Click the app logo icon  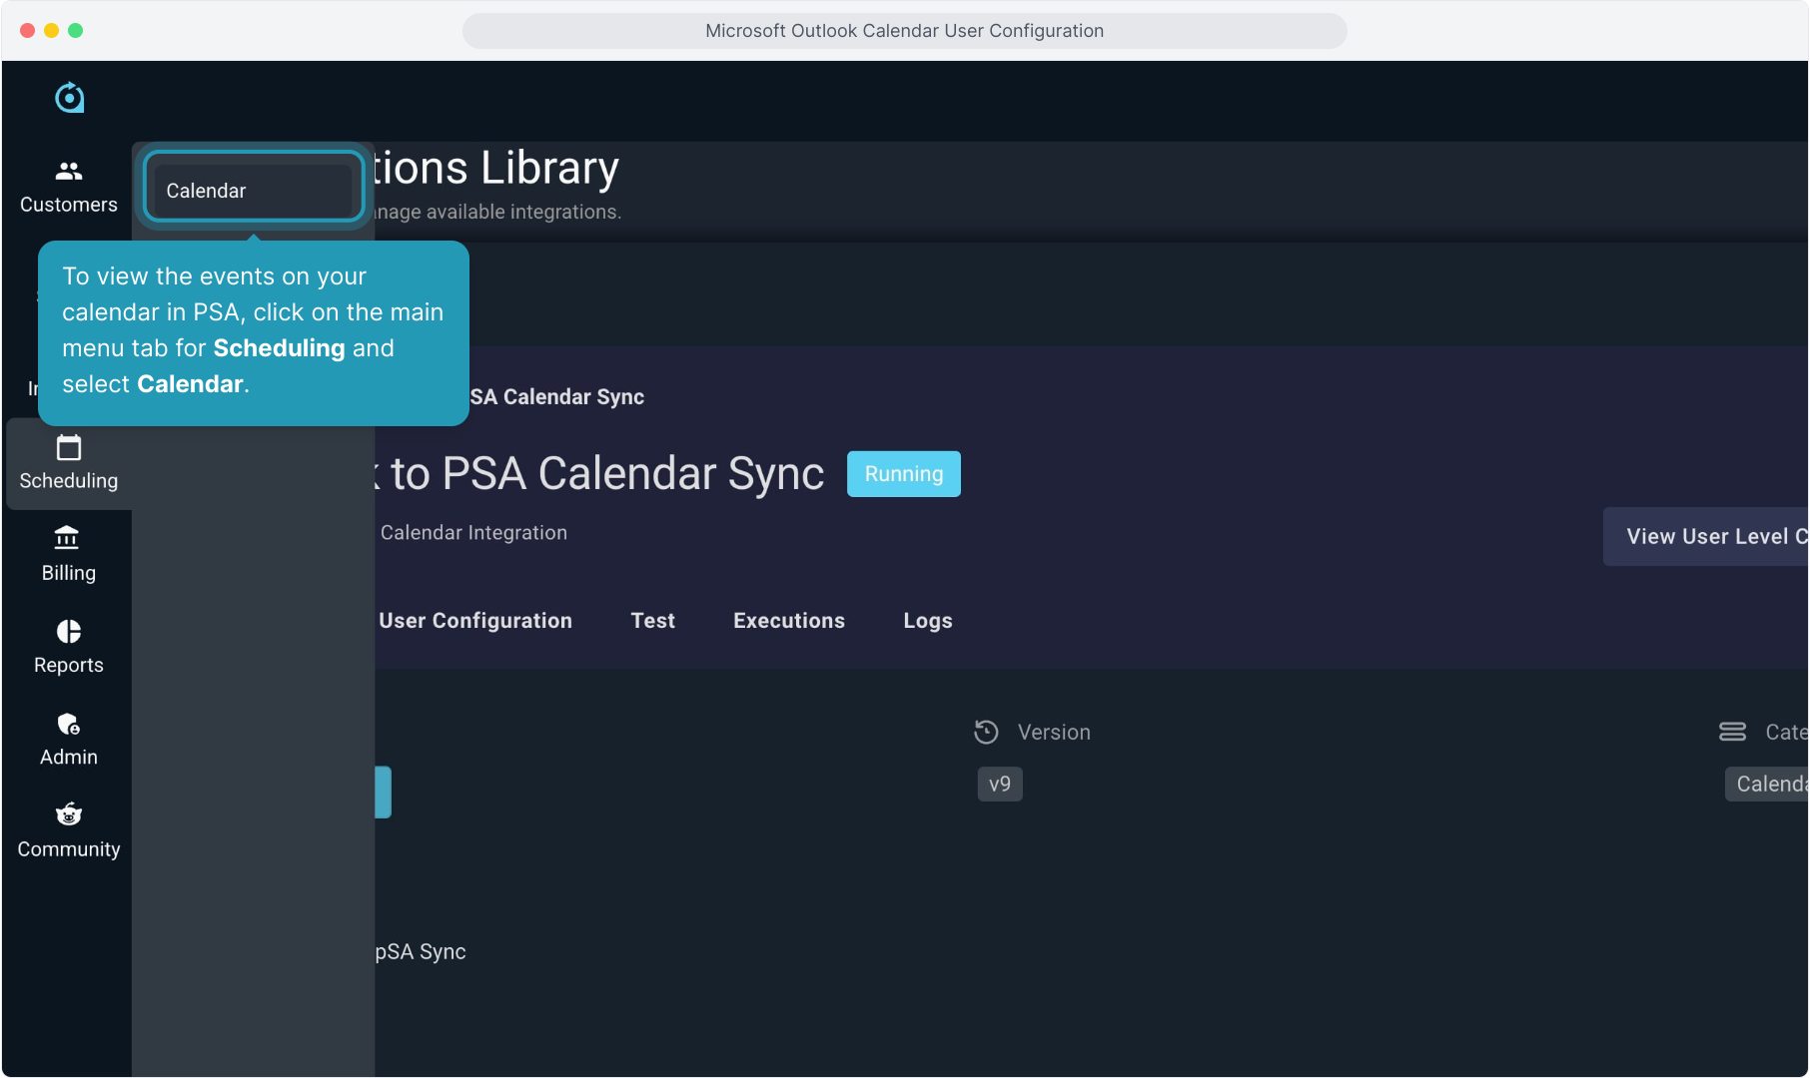point(69,98)
